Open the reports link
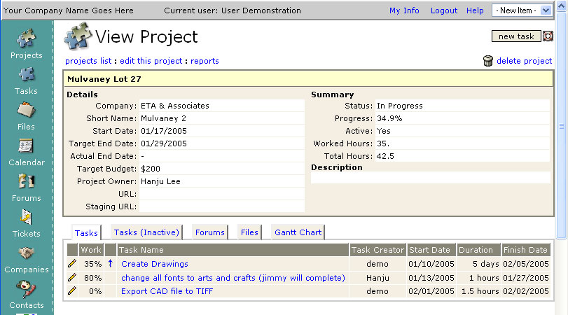 click(x=205, y=61)
